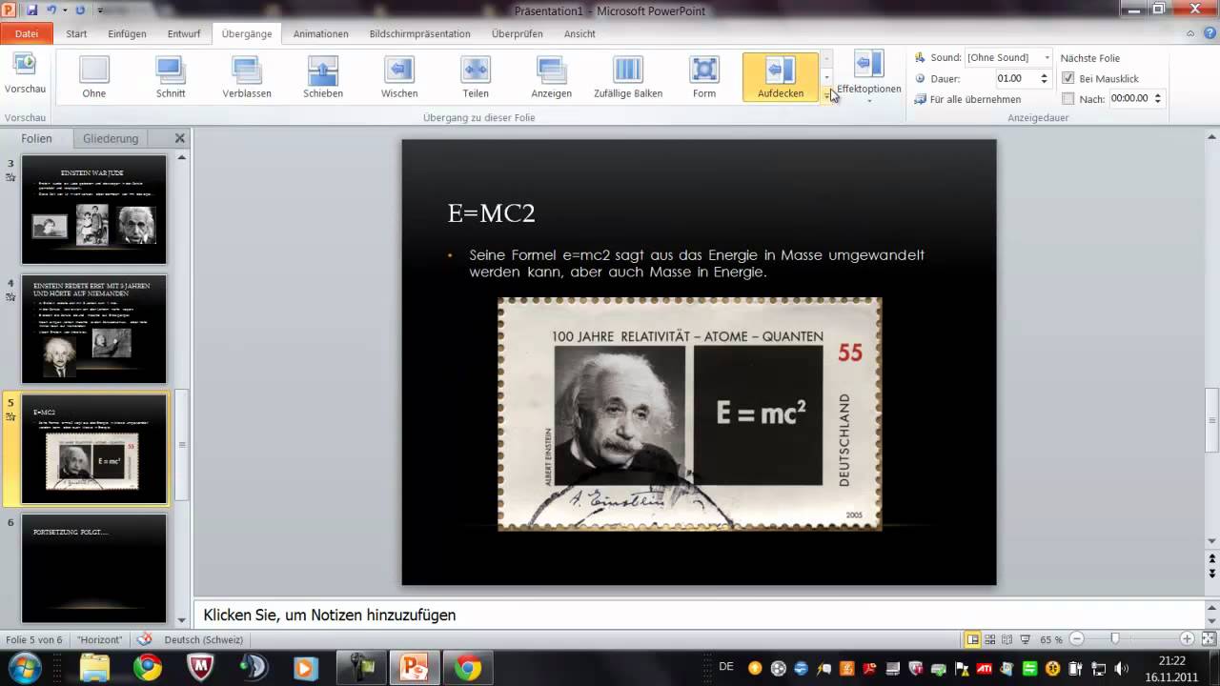
Task: Choose the Verblassen transition
Action: click(x=247, y=77)
